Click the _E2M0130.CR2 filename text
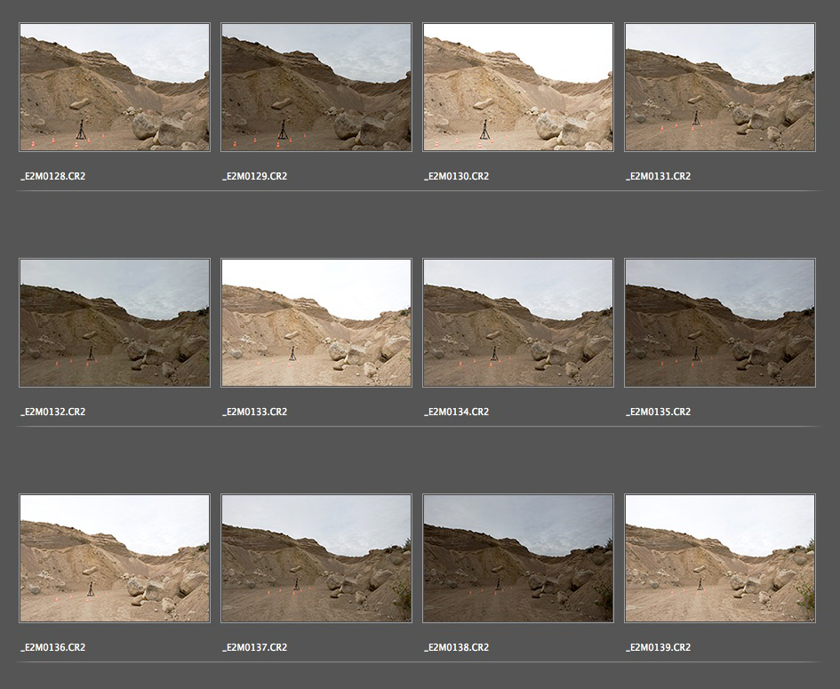The width and height of the screenshot is (840, 689). (457, 176)
